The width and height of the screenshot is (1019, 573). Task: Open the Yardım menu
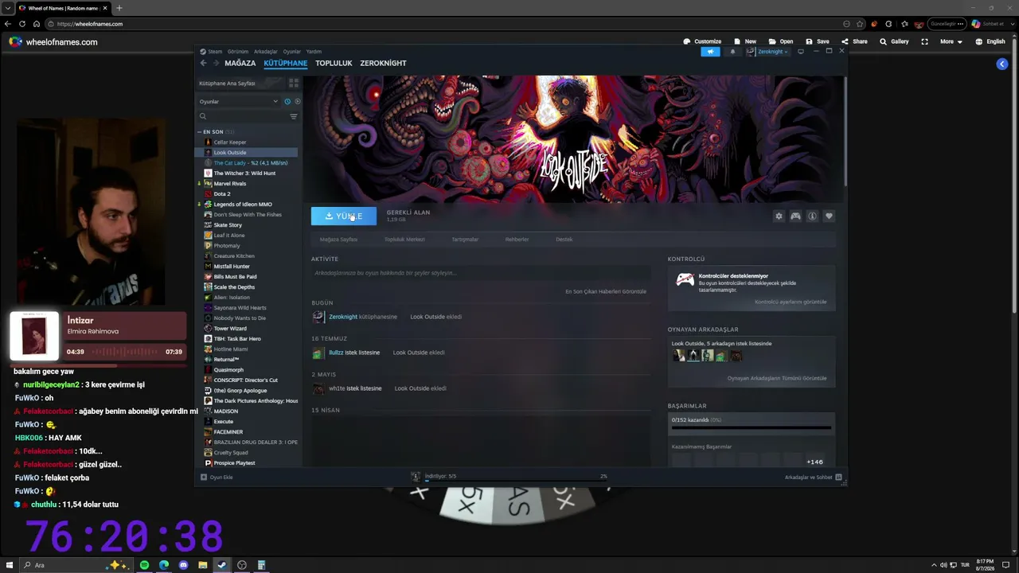314,52
